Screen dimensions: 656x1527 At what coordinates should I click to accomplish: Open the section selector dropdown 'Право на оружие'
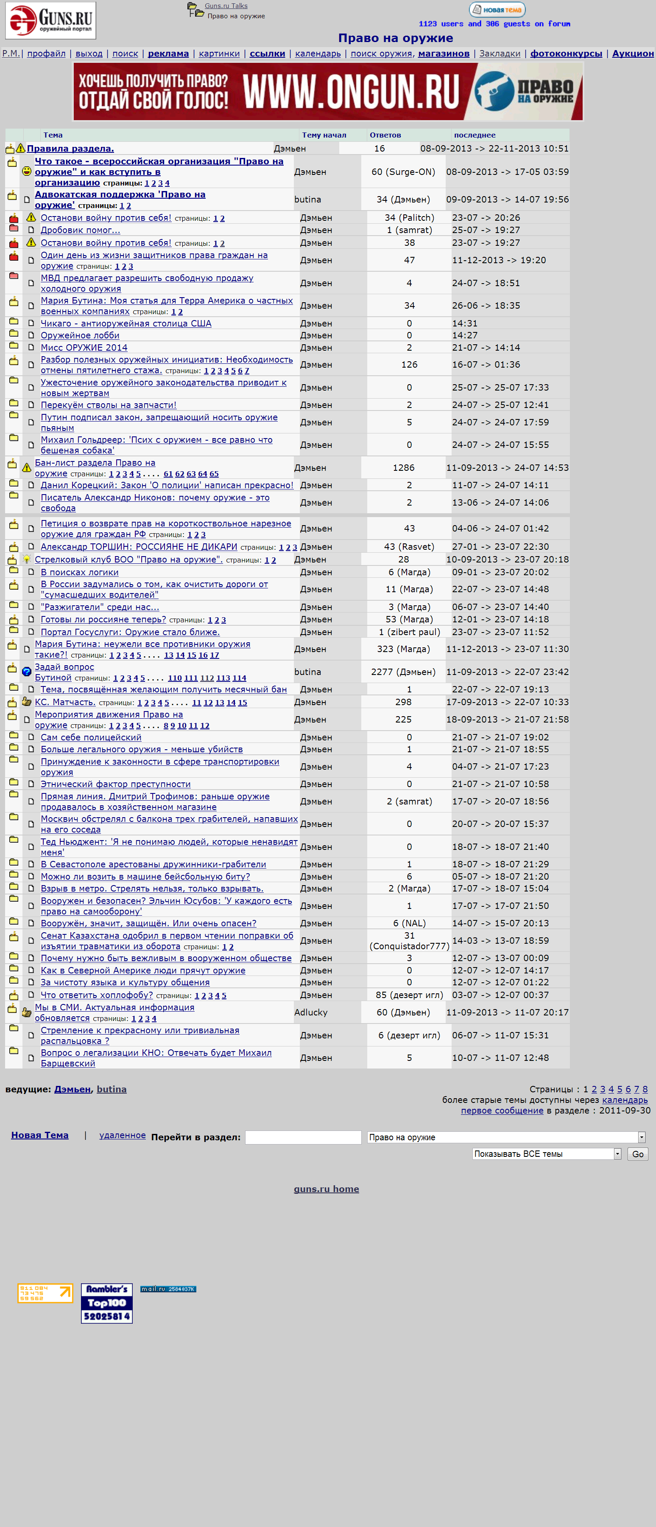coord(506,1137)
